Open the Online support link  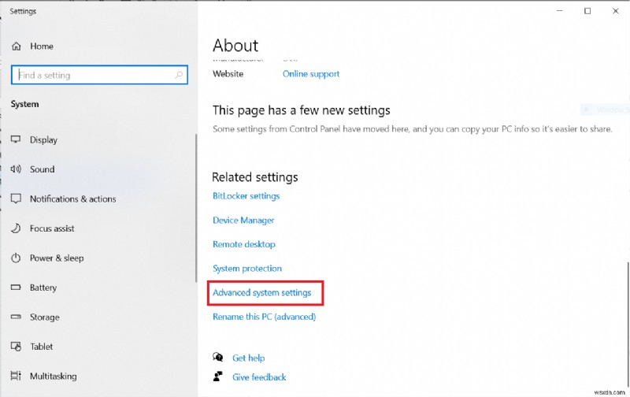coord(311,74)
